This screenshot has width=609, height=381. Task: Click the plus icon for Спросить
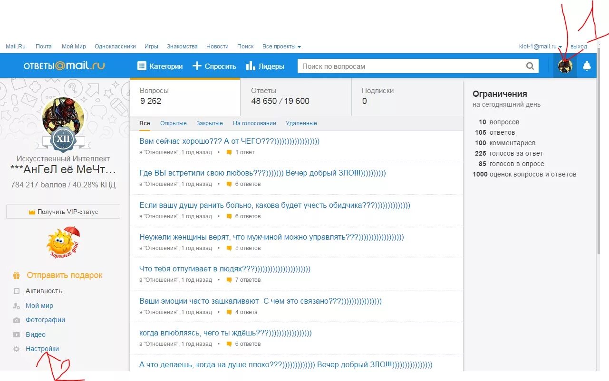click(x=197, y=66)
